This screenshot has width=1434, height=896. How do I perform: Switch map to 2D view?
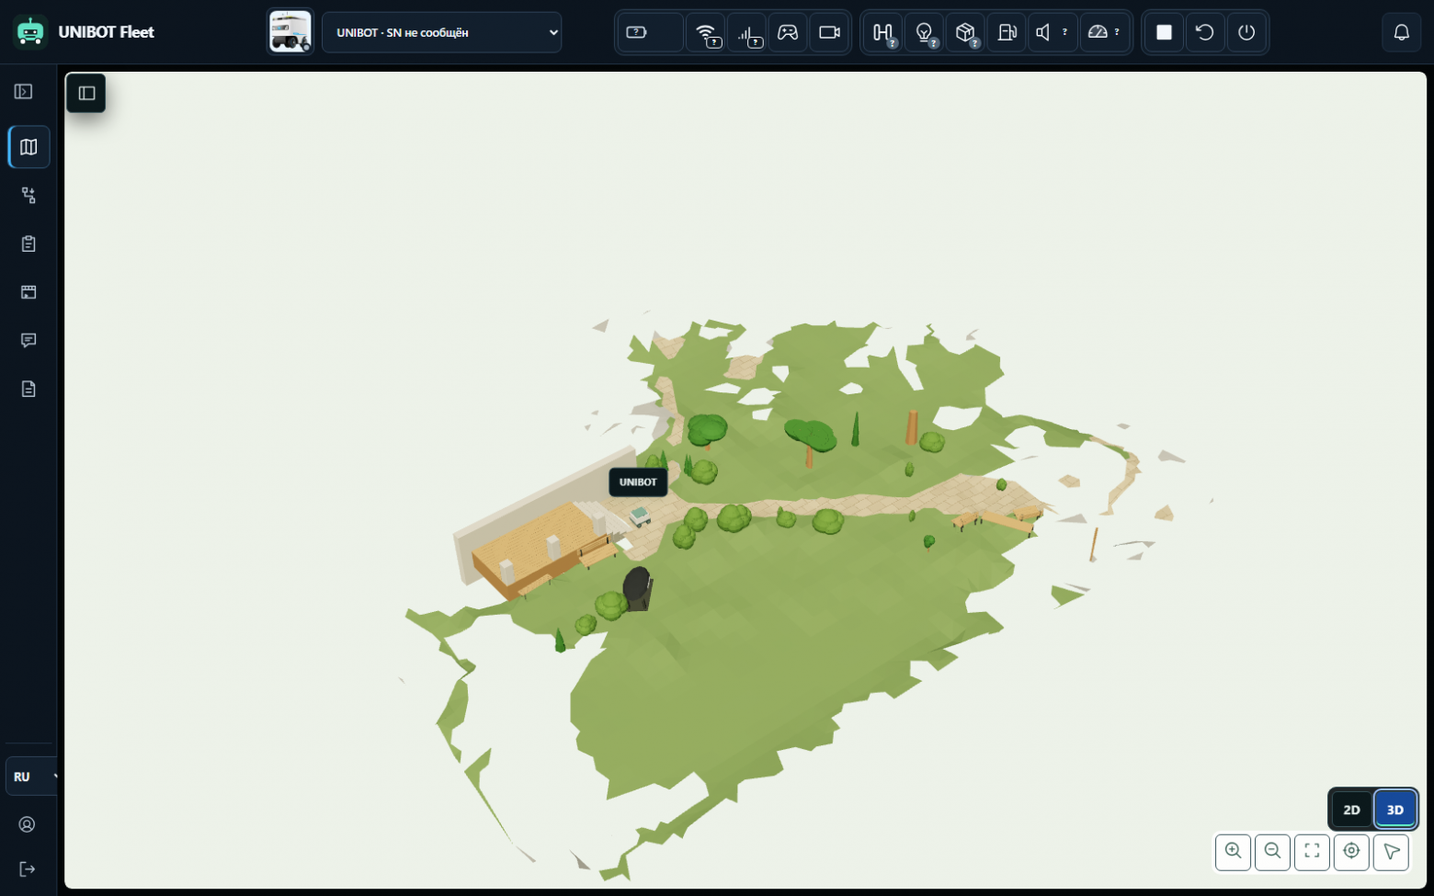point(1351,810)
